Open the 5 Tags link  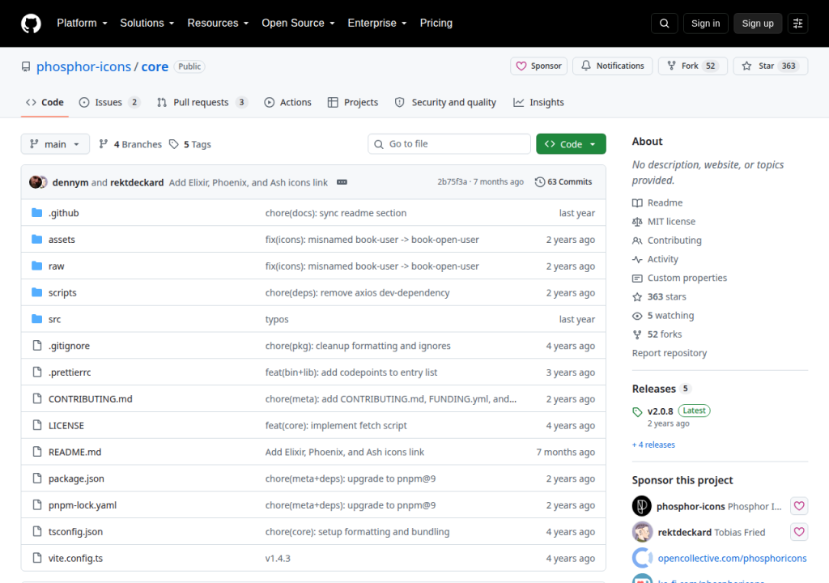[190, 144]
